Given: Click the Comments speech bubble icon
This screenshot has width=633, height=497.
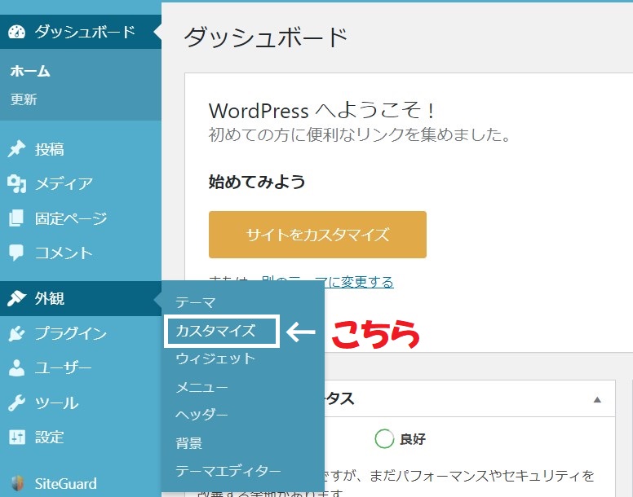Looking at the screenshot, I should tap(16, 253).
